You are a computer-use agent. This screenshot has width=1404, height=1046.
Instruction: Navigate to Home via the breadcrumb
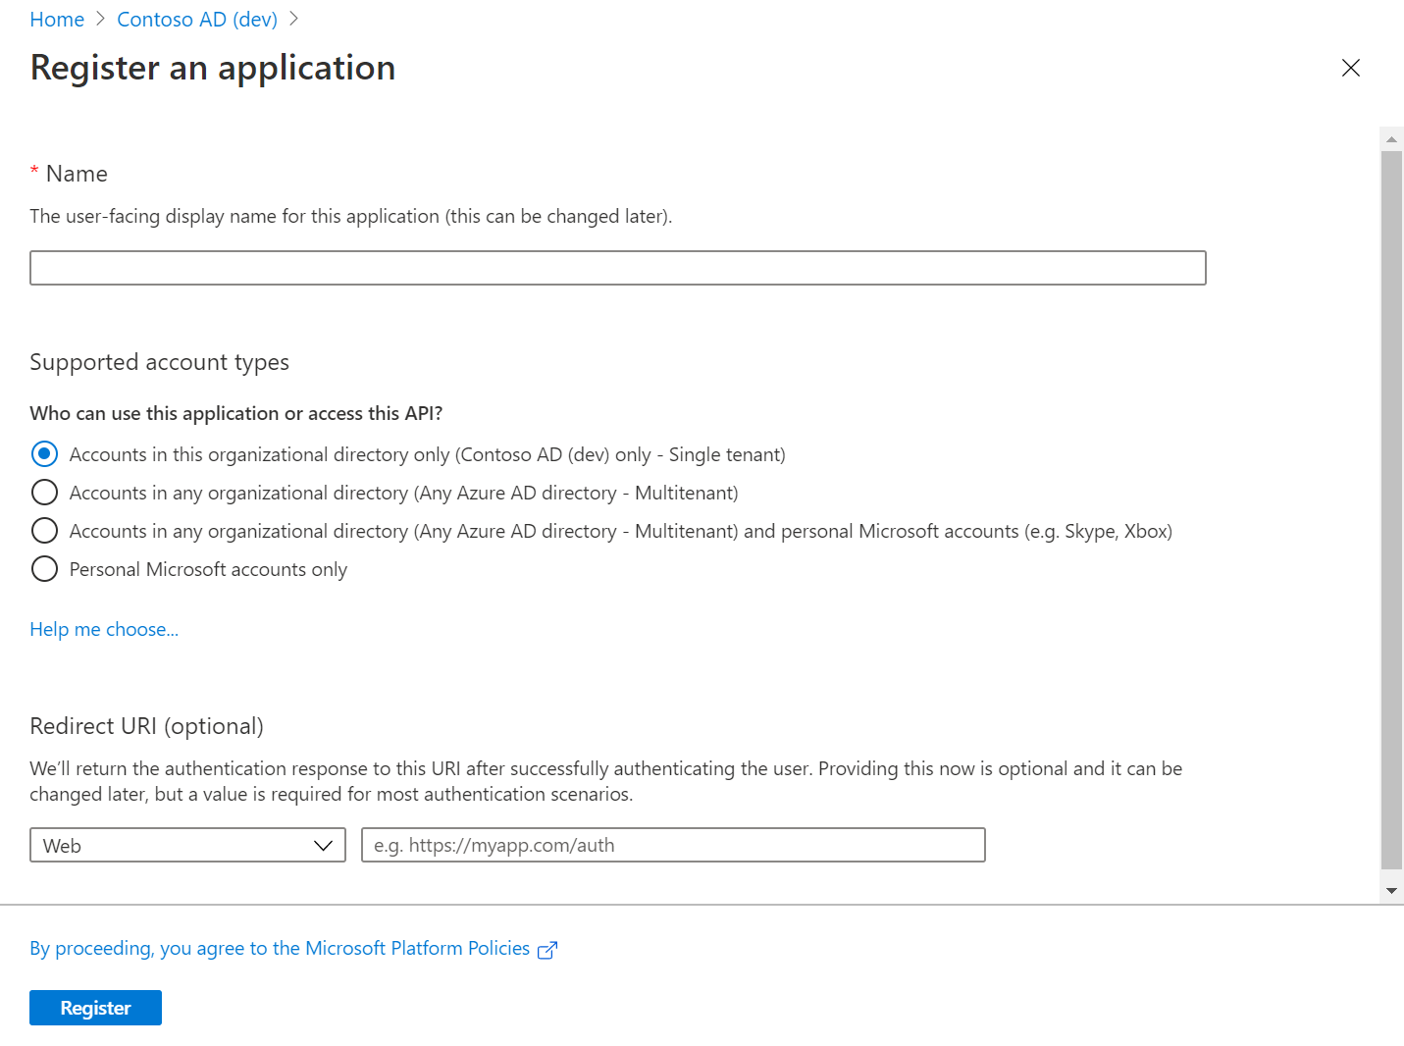pos(56,19)
